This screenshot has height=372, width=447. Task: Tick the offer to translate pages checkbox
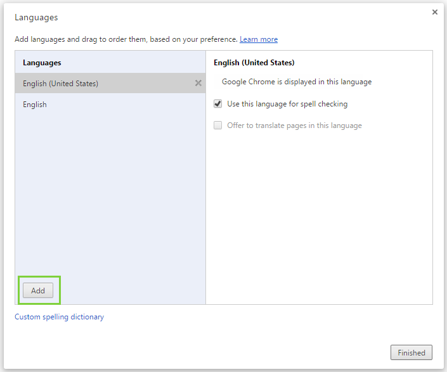coord(218,125)
